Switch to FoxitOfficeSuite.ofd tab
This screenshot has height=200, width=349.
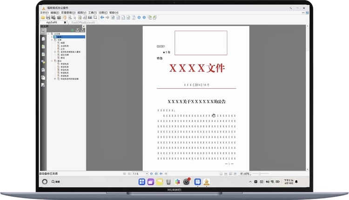coord(83,22)
